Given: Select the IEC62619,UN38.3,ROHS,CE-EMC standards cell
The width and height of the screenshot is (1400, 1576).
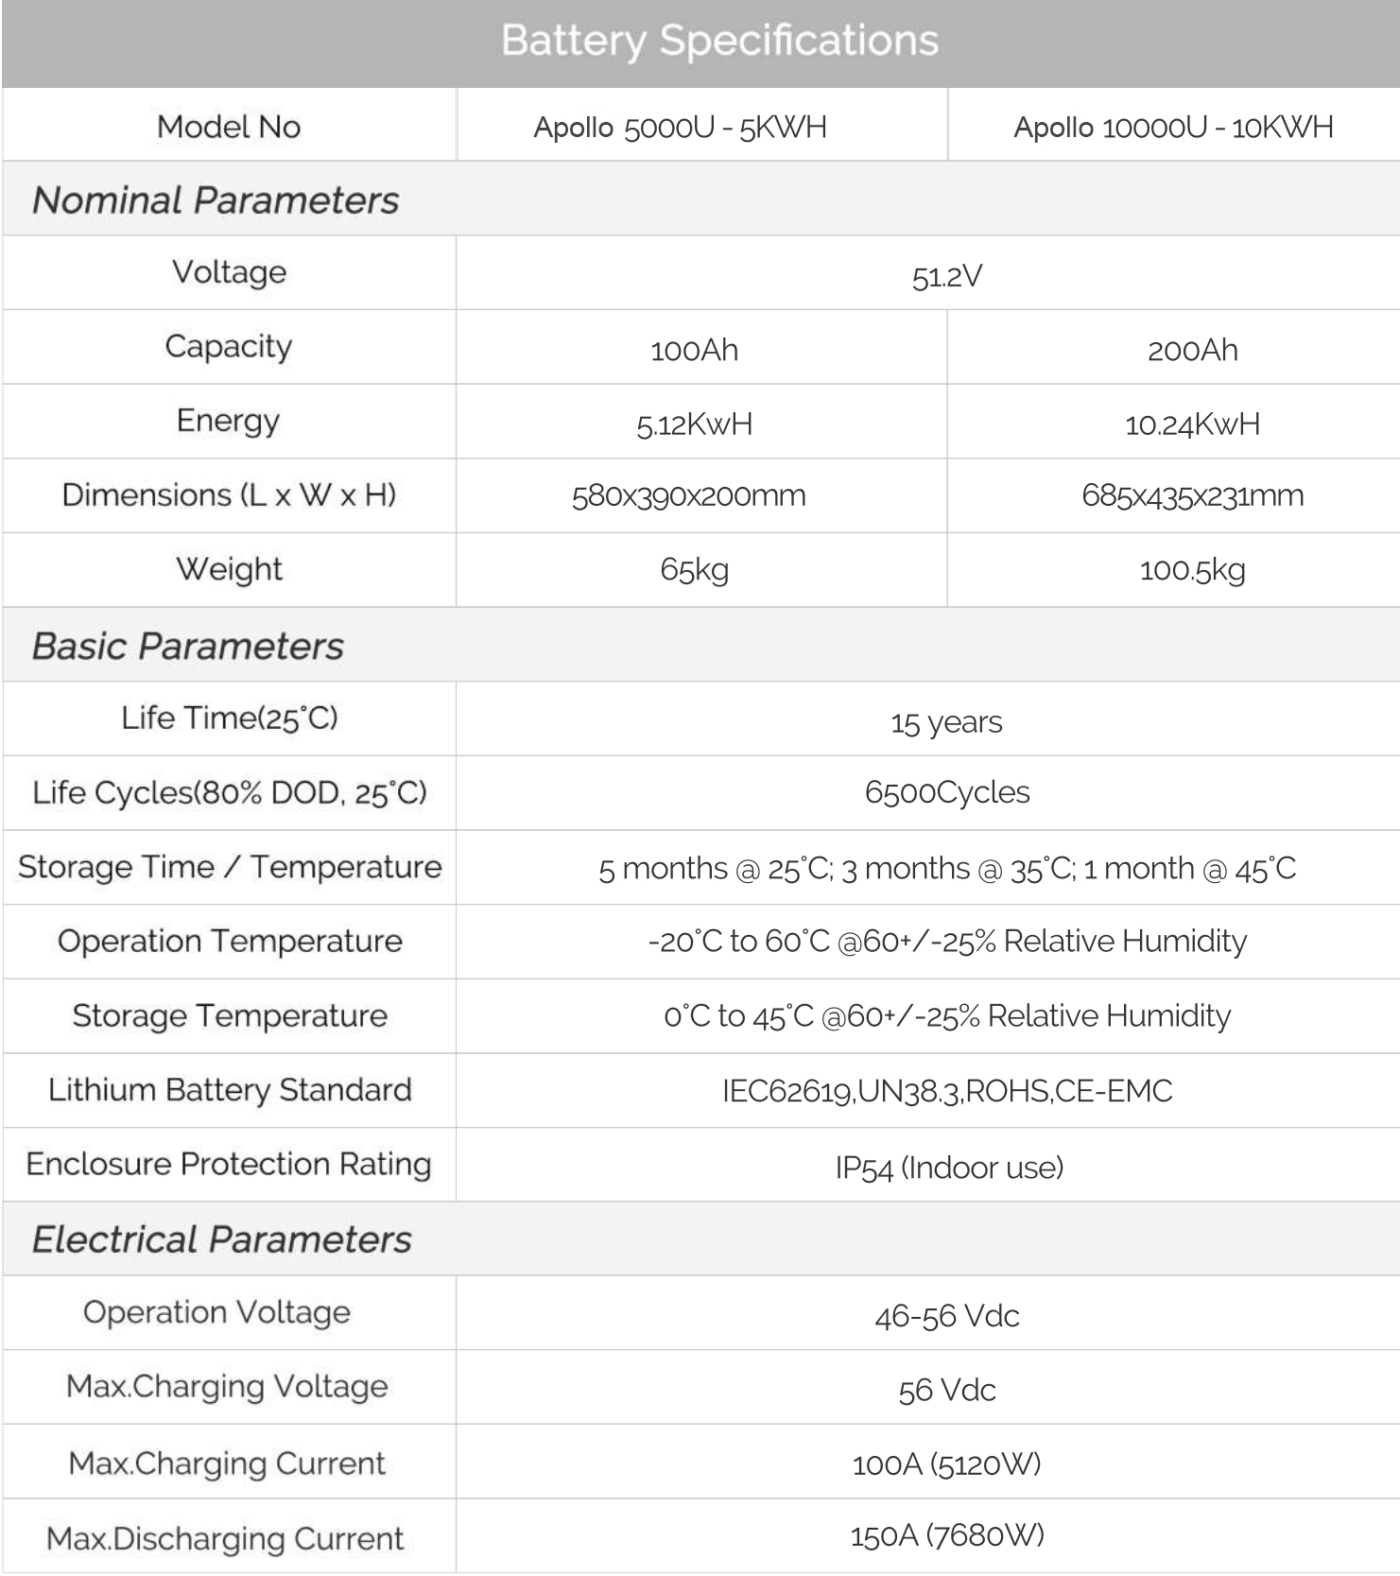Looking at the screenshot, I should pyautogui.click(x=947, y=1091).
